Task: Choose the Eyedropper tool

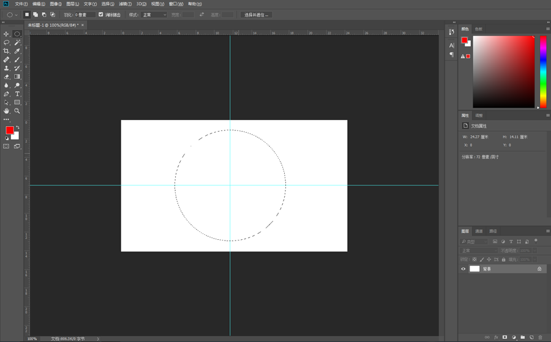Action: click(x=17, y=51)
